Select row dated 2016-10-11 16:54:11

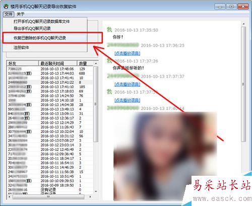50,163
